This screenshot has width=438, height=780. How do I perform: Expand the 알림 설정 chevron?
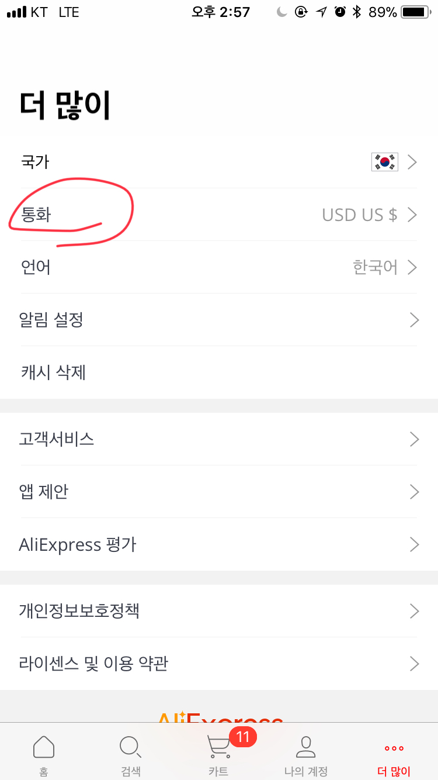coord(414,320)
